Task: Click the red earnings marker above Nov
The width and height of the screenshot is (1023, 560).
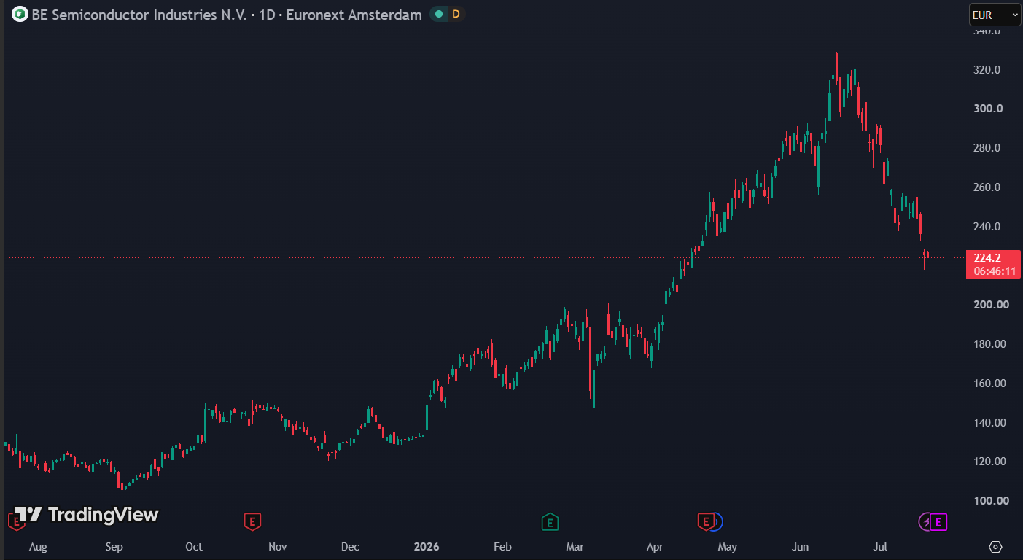Action: coord(252,521)
